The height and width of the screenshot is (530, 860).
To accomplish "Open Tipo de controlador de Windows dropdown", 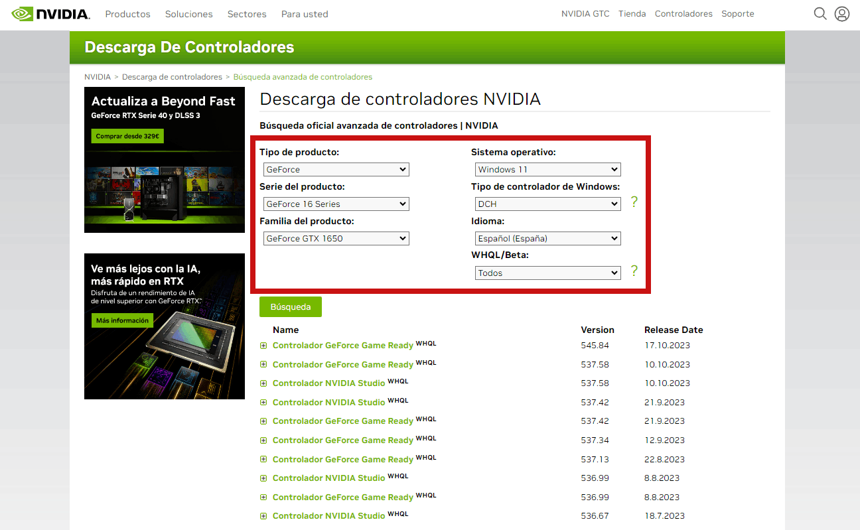I will [x=547, y=204].
